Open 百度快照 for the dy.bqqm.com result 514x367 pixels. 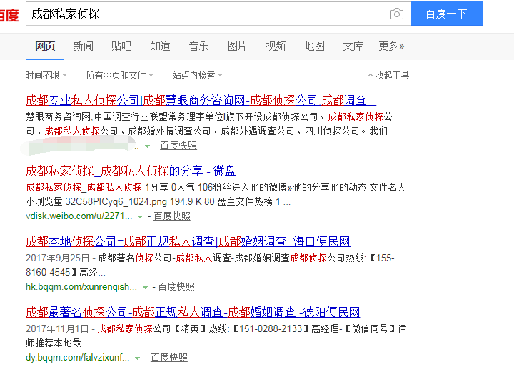pyautogui.click(x=169, y=358)
